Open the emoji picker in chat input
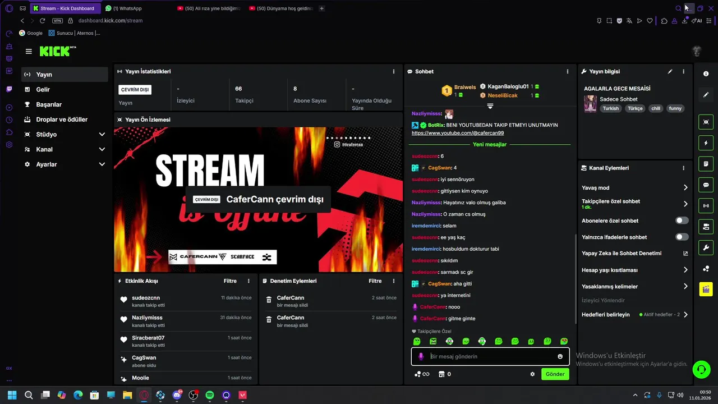The height and width of the screenshot is (404, 718). [x=560, y=356]
